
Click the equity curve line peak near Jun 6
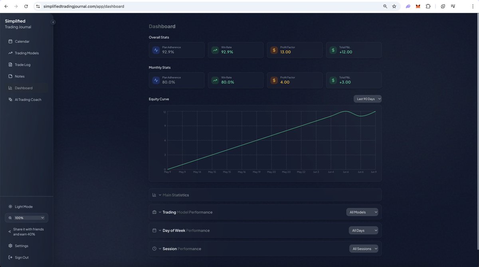pos(346,111)
